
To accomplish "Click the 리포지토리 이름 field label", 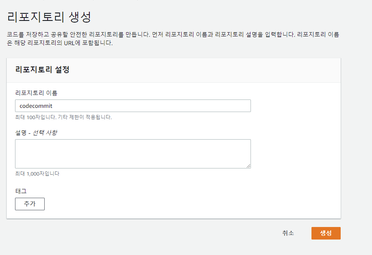I will [36, 93].
